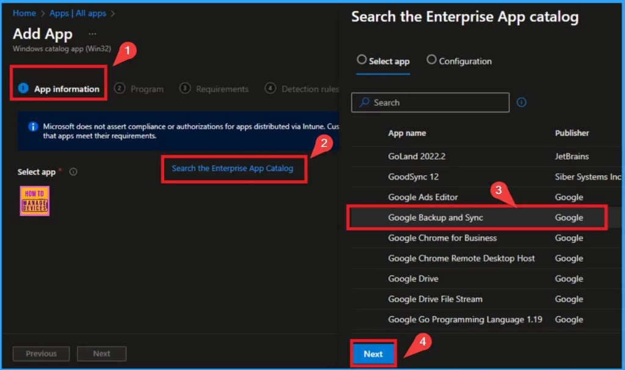
Task: Click the Publisher column header
Action: [x=571, y=133]
